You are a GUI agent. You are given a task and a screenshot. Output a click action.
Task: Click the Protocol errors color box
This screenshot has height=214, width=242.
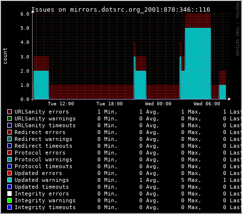coord(9,153)
